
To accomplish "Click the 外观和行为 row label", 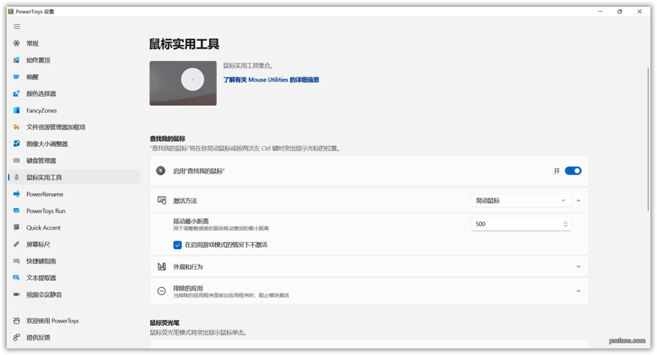I will pyautogui.click(x=188, y=267).
